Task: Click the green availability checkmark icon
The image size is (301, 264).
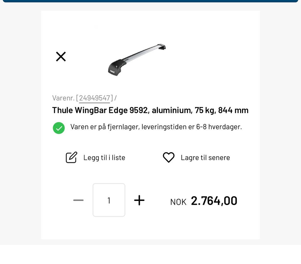Action: pyautogui.click(x=59, y=128)
